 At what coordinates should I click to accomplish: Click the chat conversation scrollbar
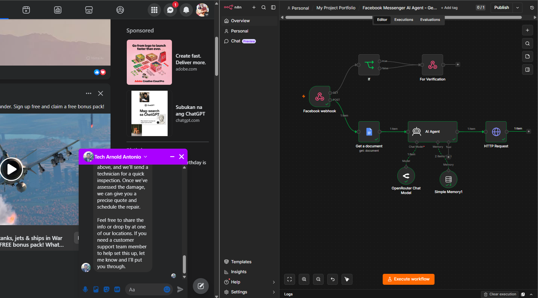(184, 264)
